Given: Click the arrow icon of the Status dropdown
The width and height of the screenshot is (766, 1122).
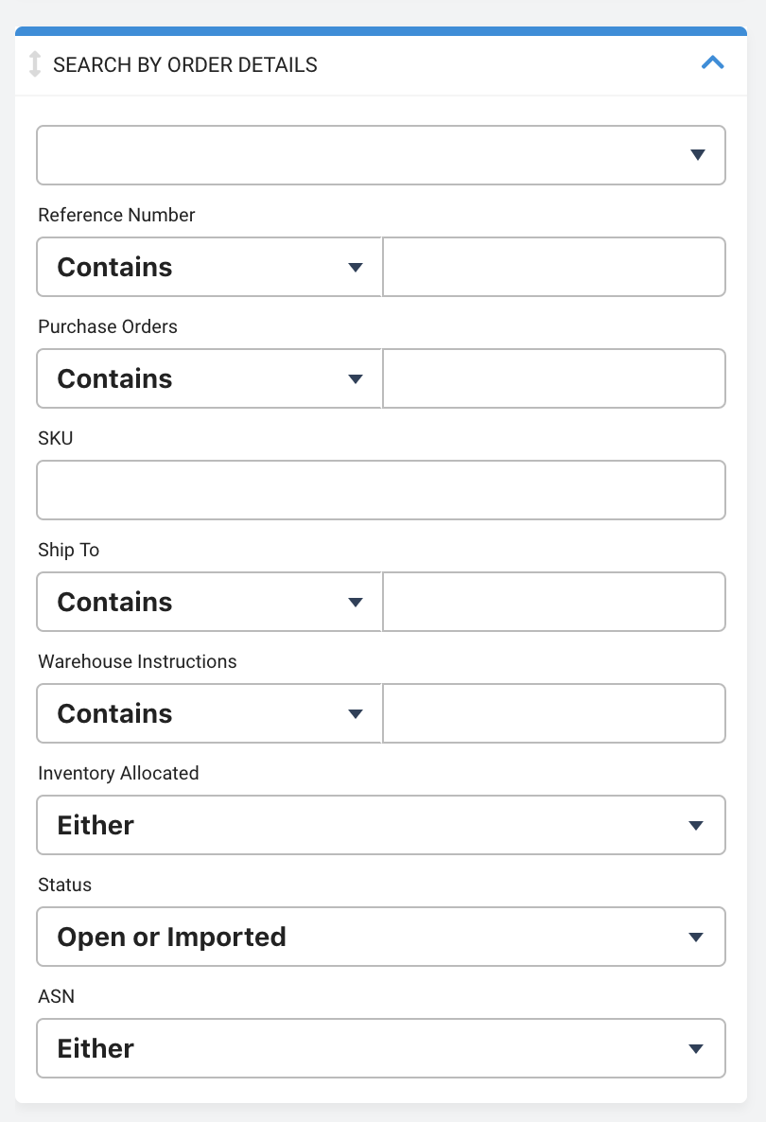Looking at the screenshot, I should coord(696,938).
